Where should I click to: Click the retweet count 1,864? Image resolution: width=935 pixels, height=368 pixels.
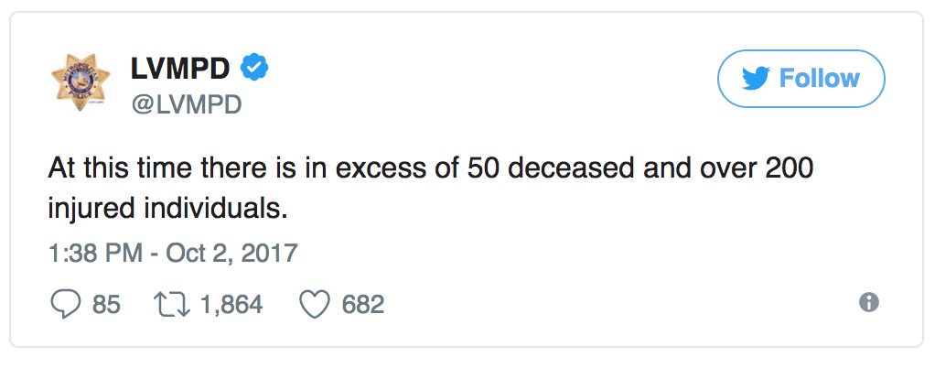231,304
